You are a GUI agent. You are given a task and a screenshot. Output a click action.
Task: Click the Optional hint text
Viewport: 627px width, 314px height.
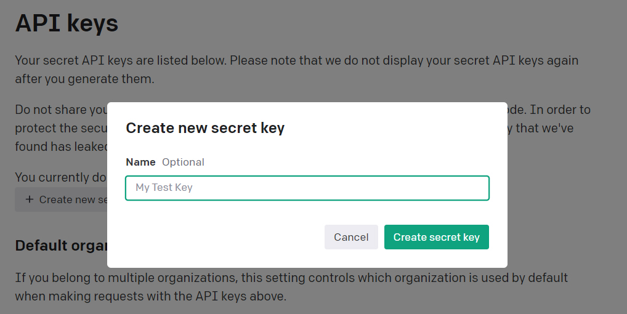[x=183, y=162]
